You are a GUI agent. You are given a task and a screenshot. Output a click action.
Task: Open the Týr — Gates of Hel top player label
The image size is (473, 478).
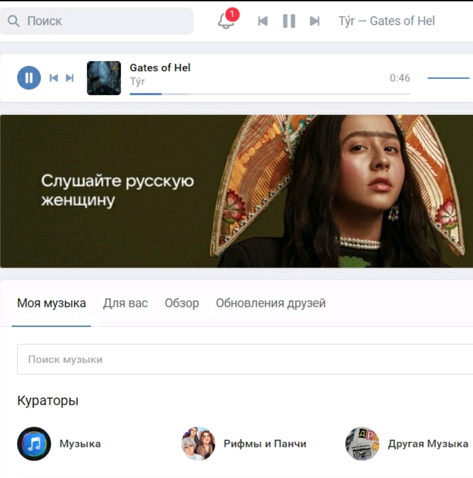[x=387, y=21]
